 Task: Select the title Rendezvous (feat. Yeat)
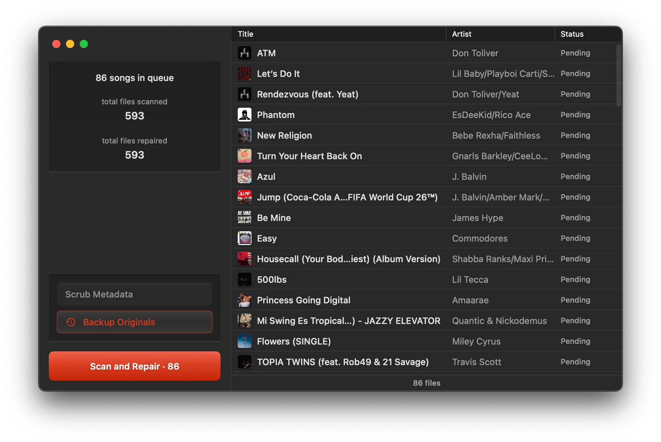[x=307, y=94]
